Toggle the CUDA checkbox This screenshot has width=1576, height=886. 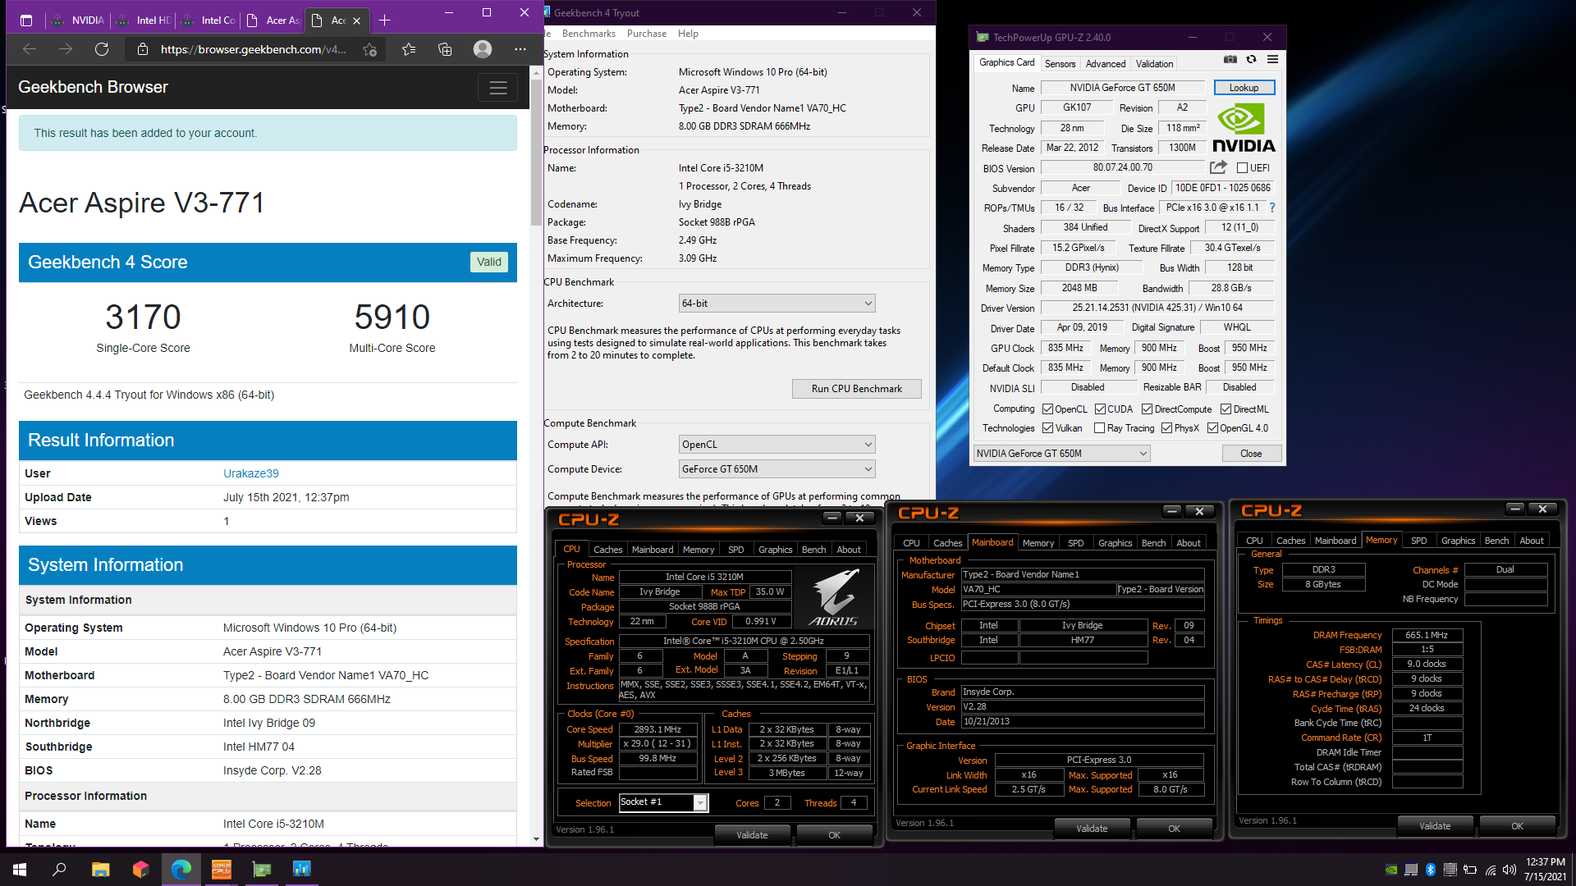point(1100,409)
